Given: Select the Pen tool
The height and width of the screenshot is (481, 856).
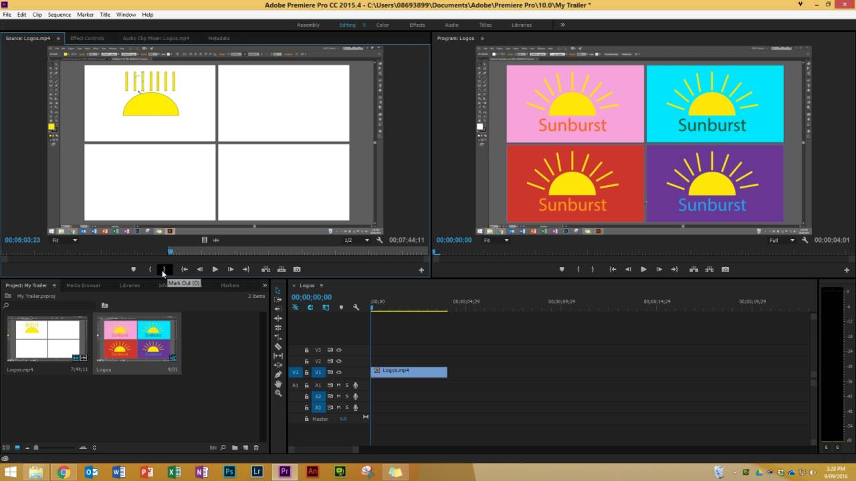Looking at the screenshot, I should pyautogui.click(x=278, y=374).
